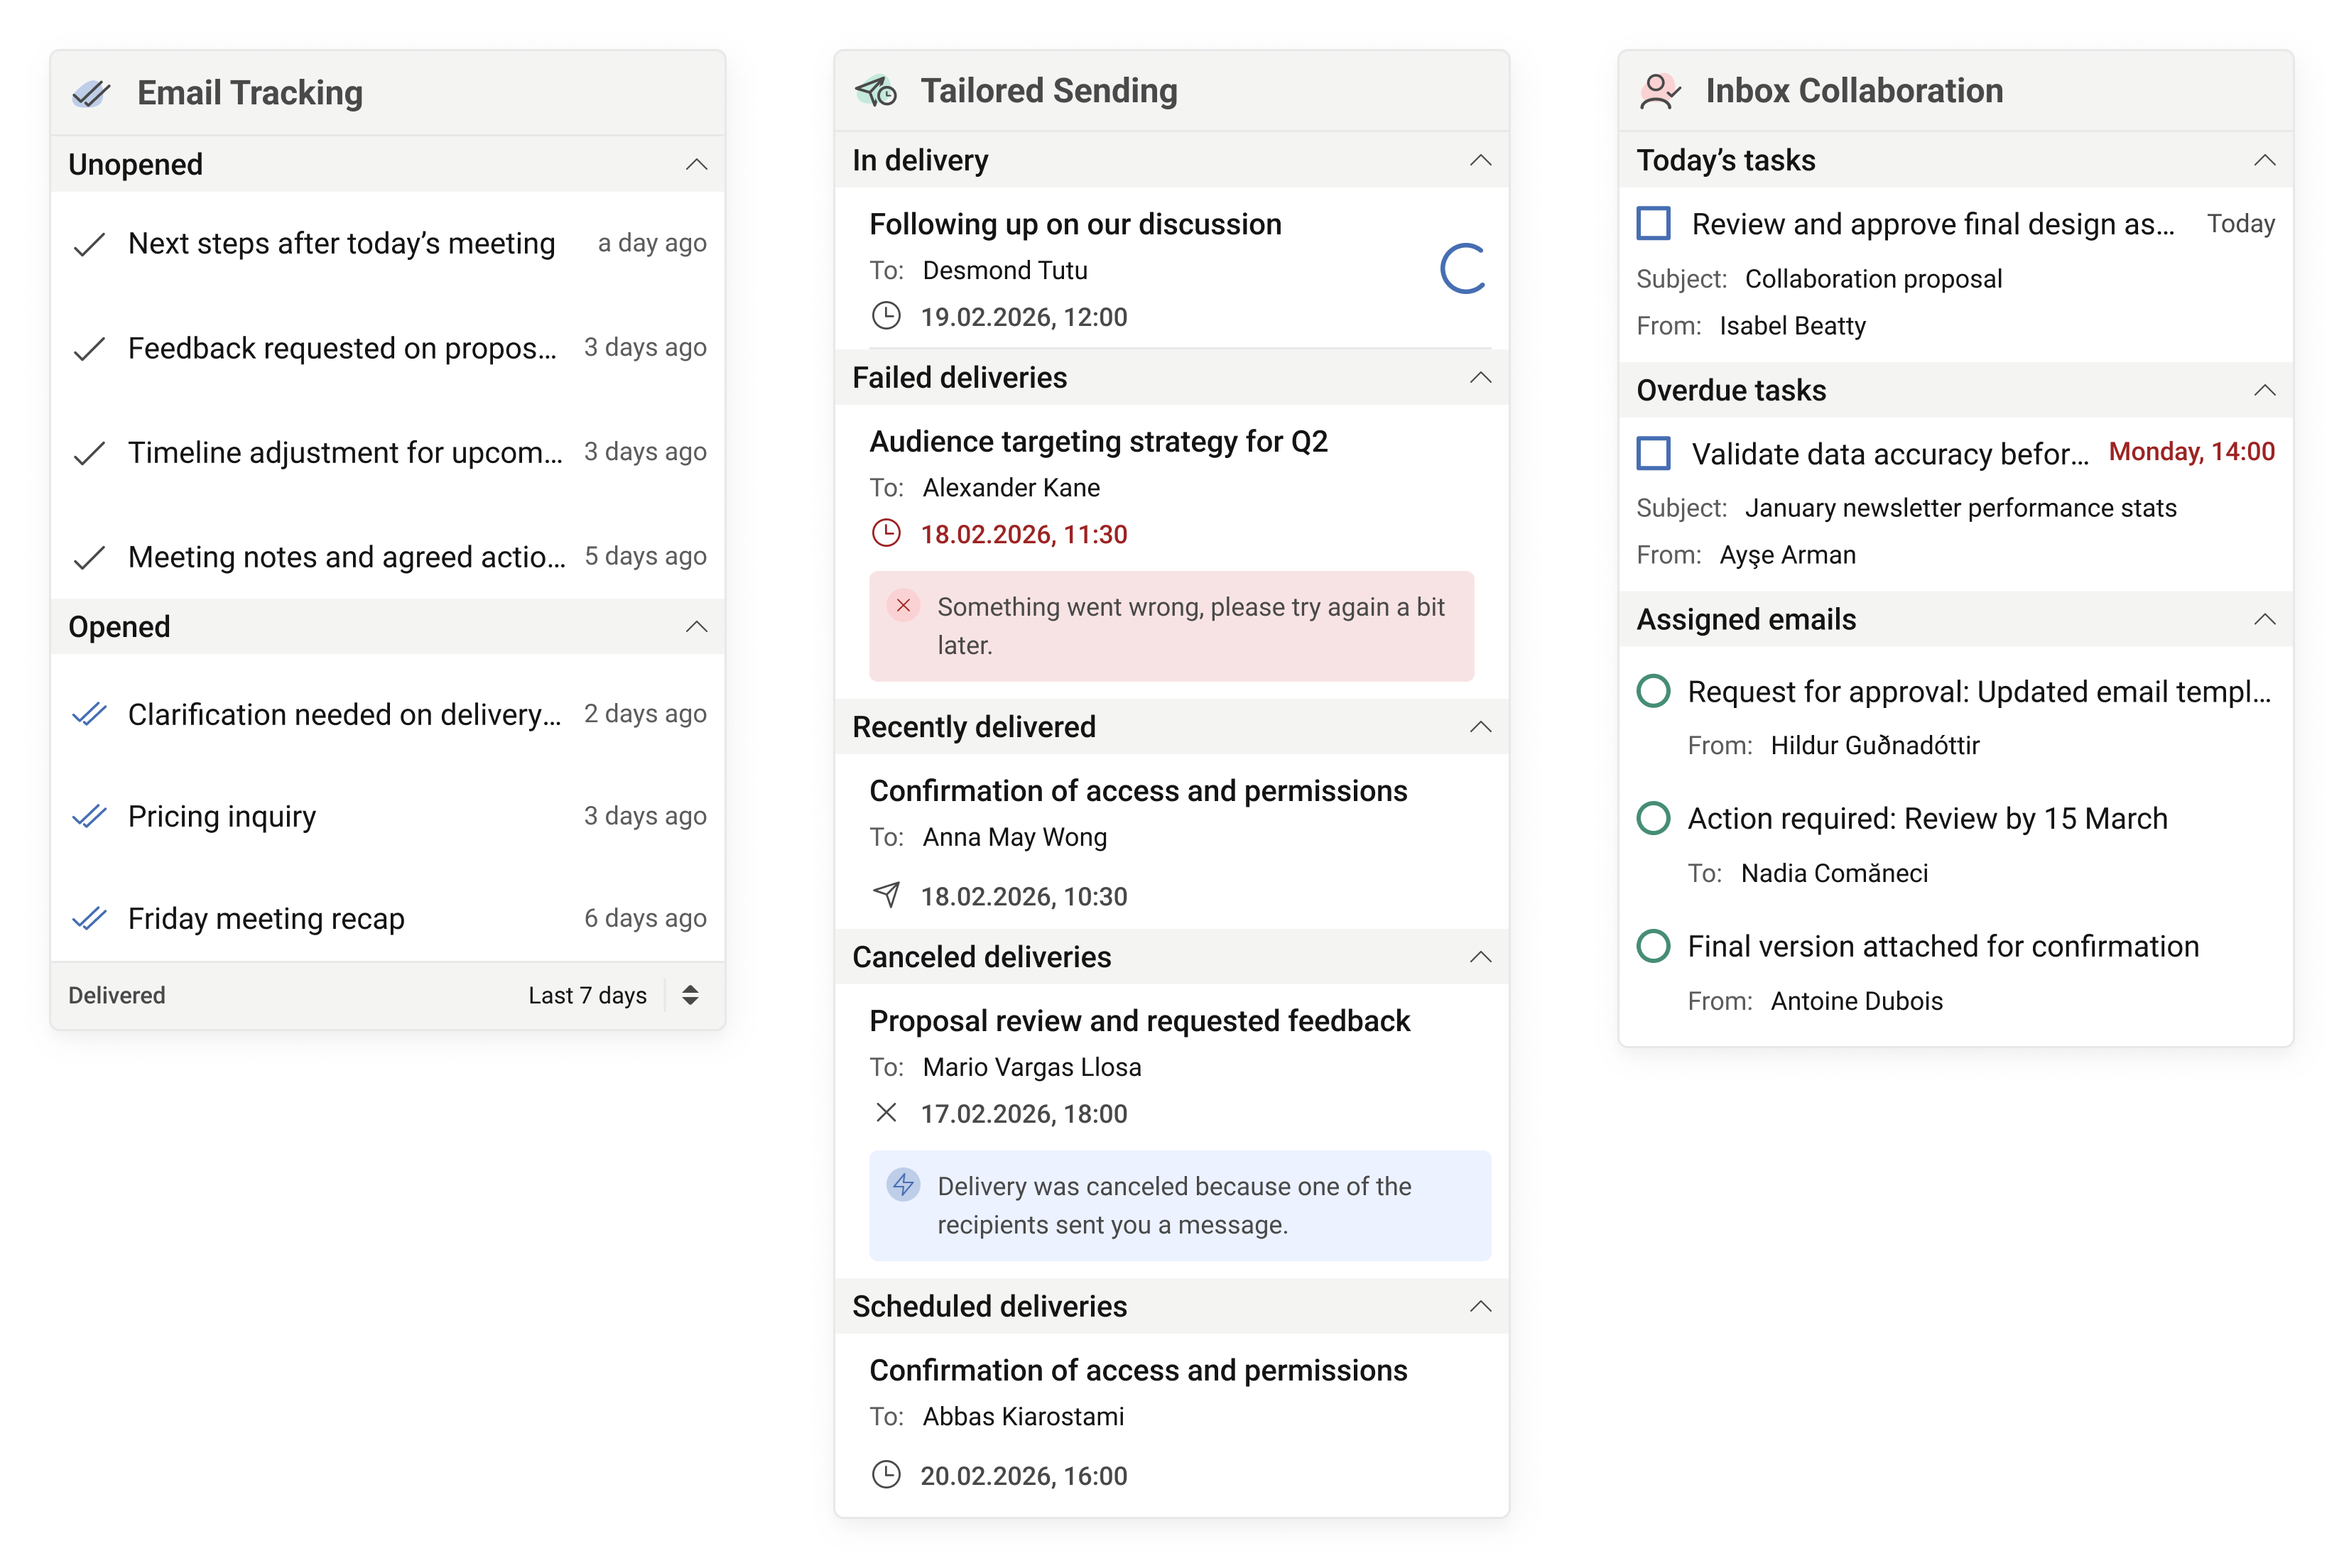
Task: Click recipient name Mario Vargas Llosa
Action: 1031,1066
